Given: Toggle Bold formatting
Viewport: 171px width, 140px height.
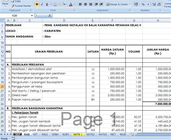Looking at the screenshot, I should [37, 4].
